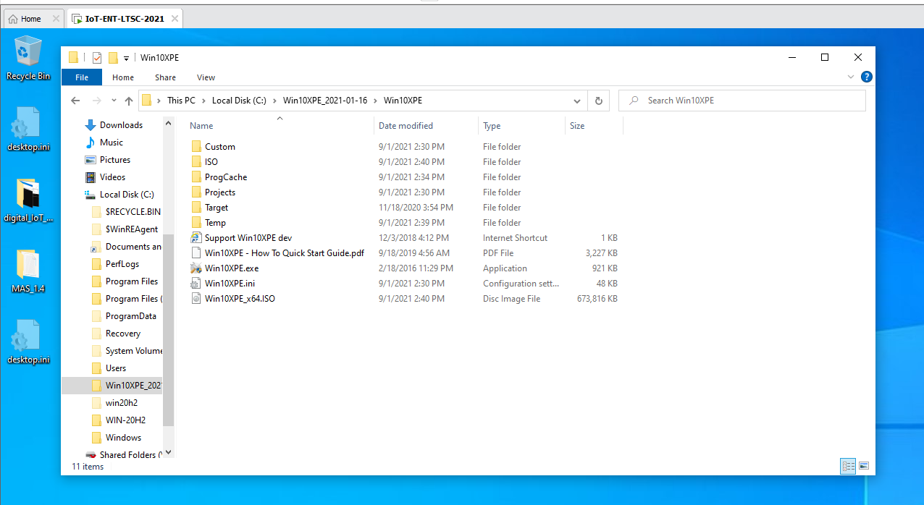This screenshot has width=924, height=505.
Task: Sort by the Date modified column header
Action: tap(427, 126)
